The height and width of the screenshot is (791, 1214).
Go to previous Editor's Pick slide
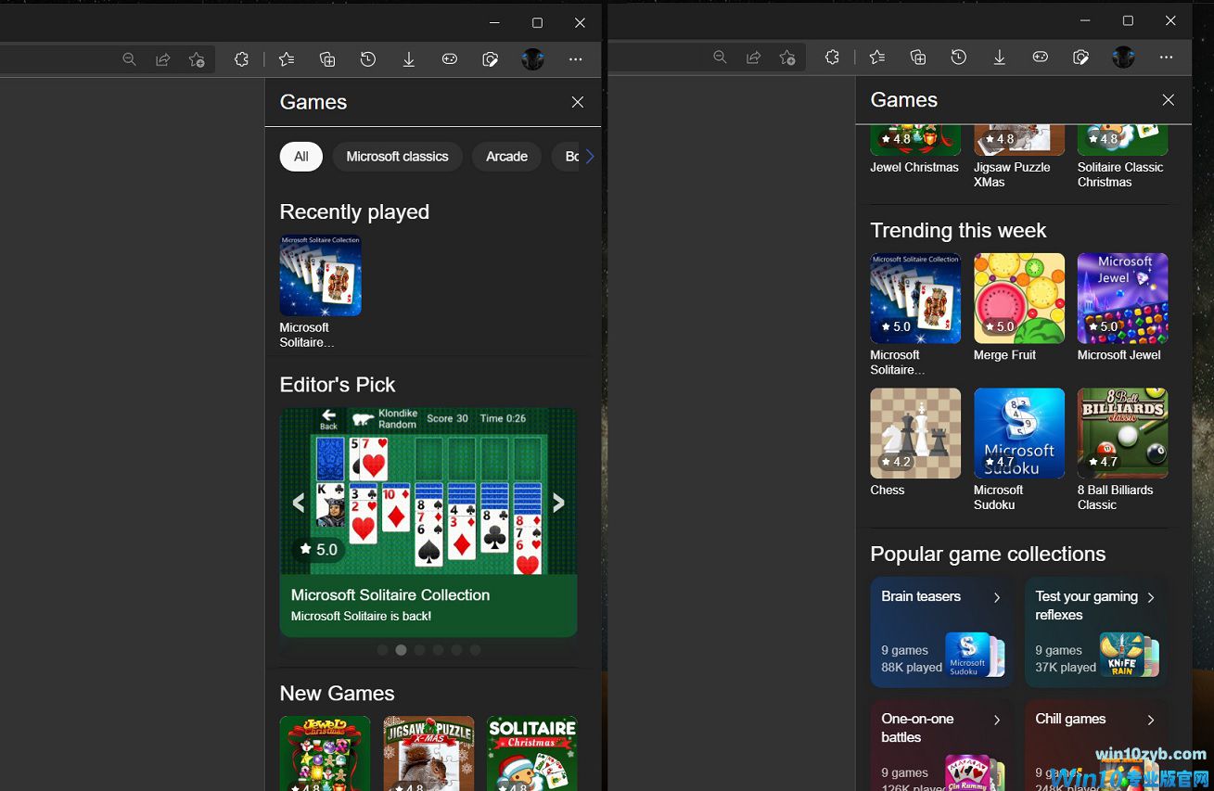299,503
